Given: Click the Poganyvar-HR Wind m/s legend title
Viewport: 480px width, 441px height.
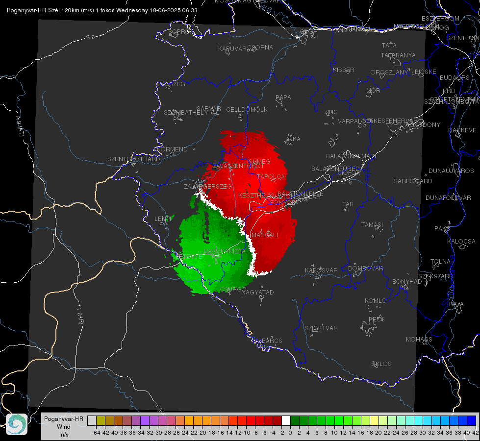Looking at the screenshot, I should [x=64, y=427].
